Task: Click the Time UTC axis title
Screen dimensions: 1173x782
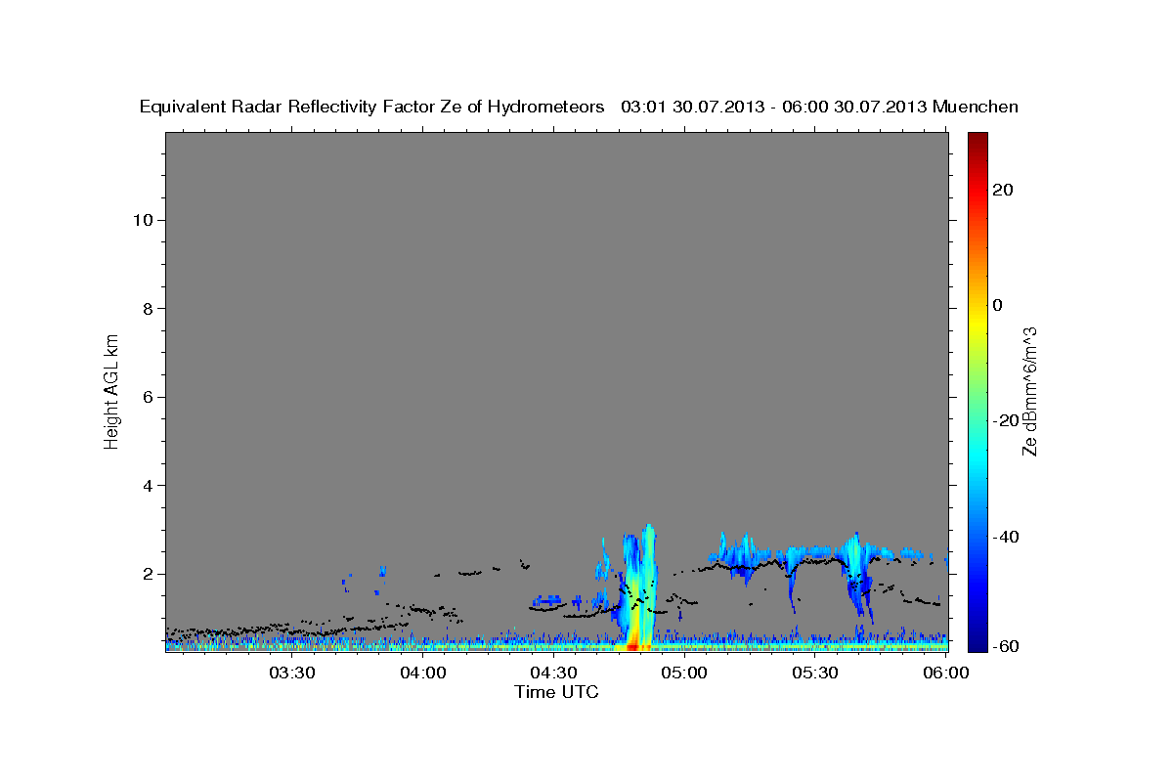Action: [556, 692]
